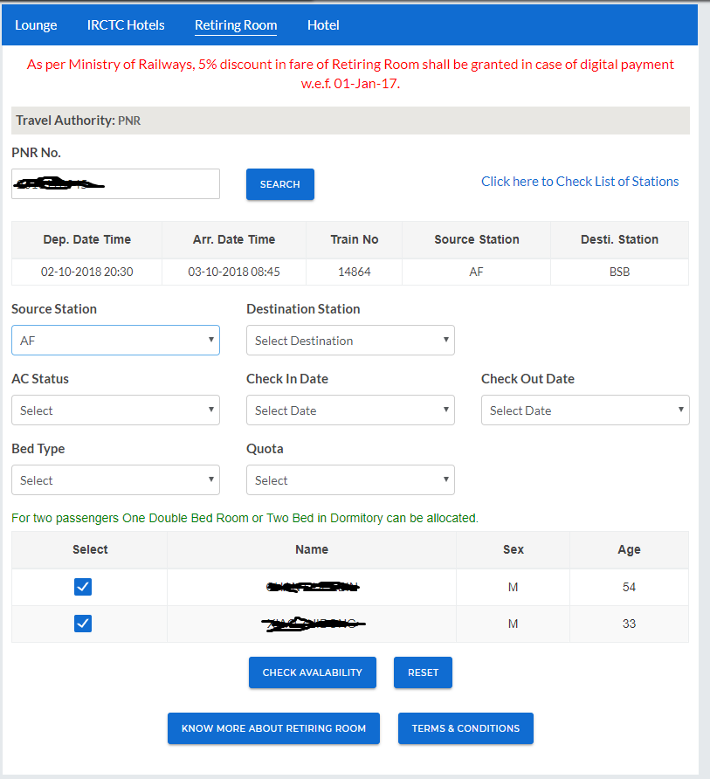710x779 pixels.
Task: Expand the Quota dropdown
Action: 350,480
